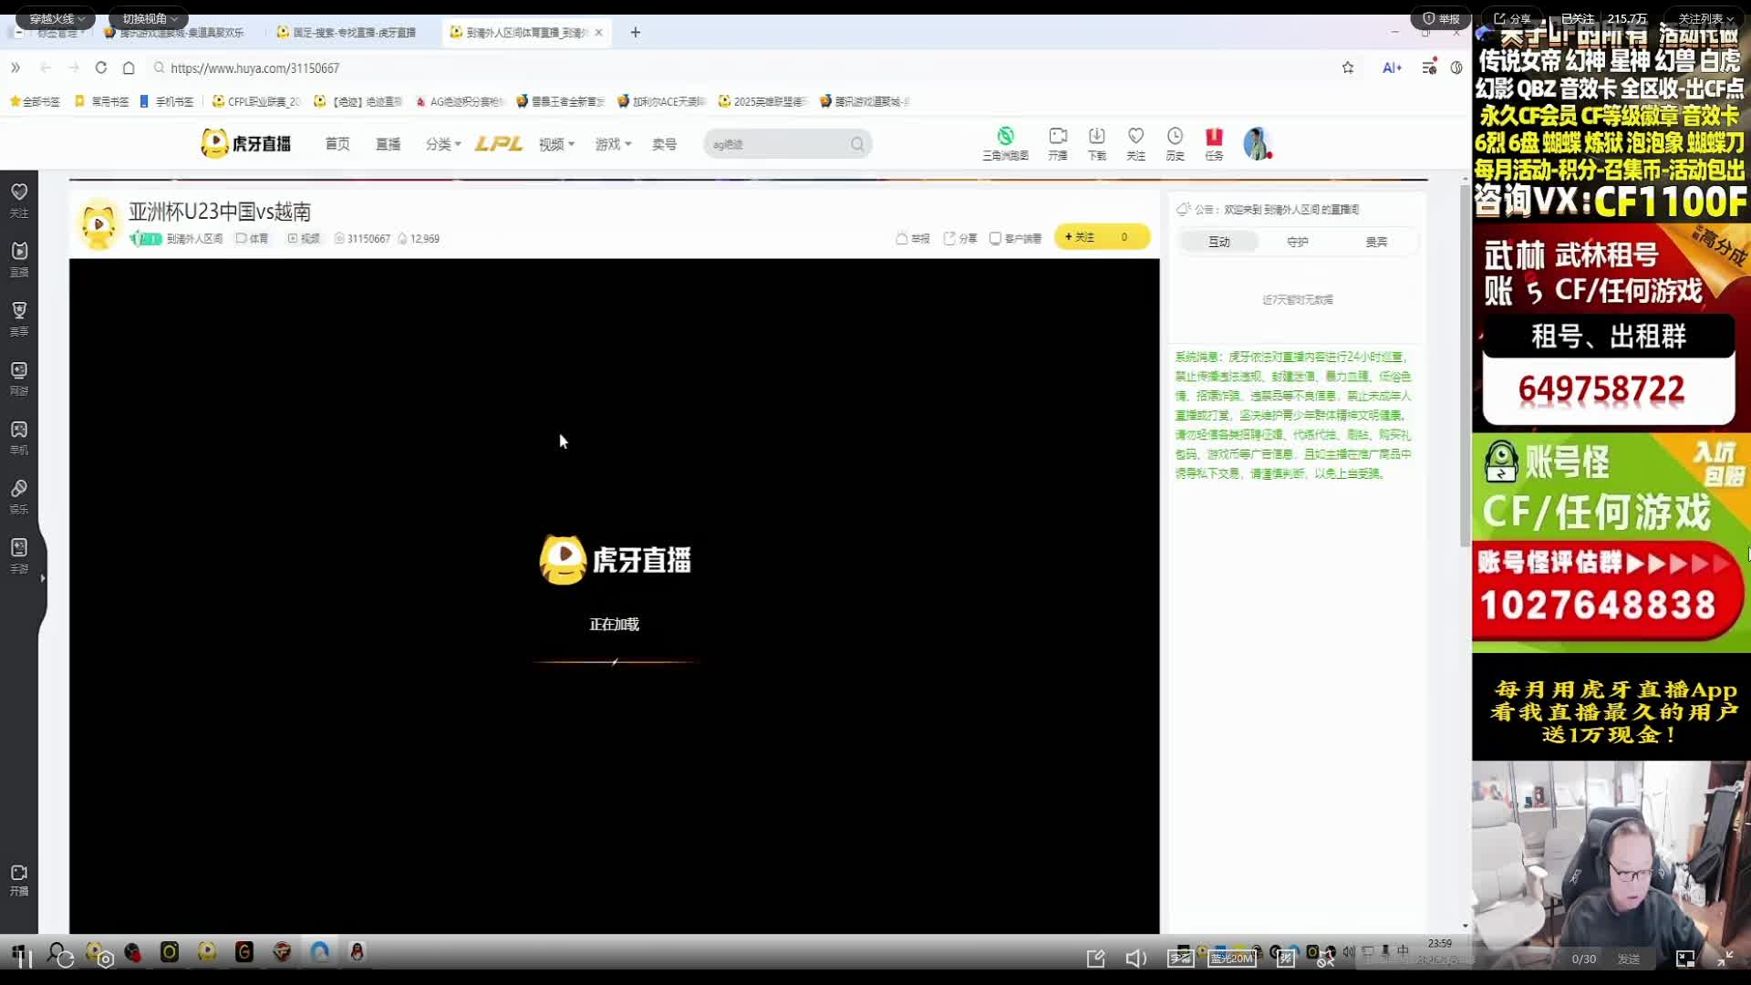Click the 开播 camera icon in the header

point(1058,137)
